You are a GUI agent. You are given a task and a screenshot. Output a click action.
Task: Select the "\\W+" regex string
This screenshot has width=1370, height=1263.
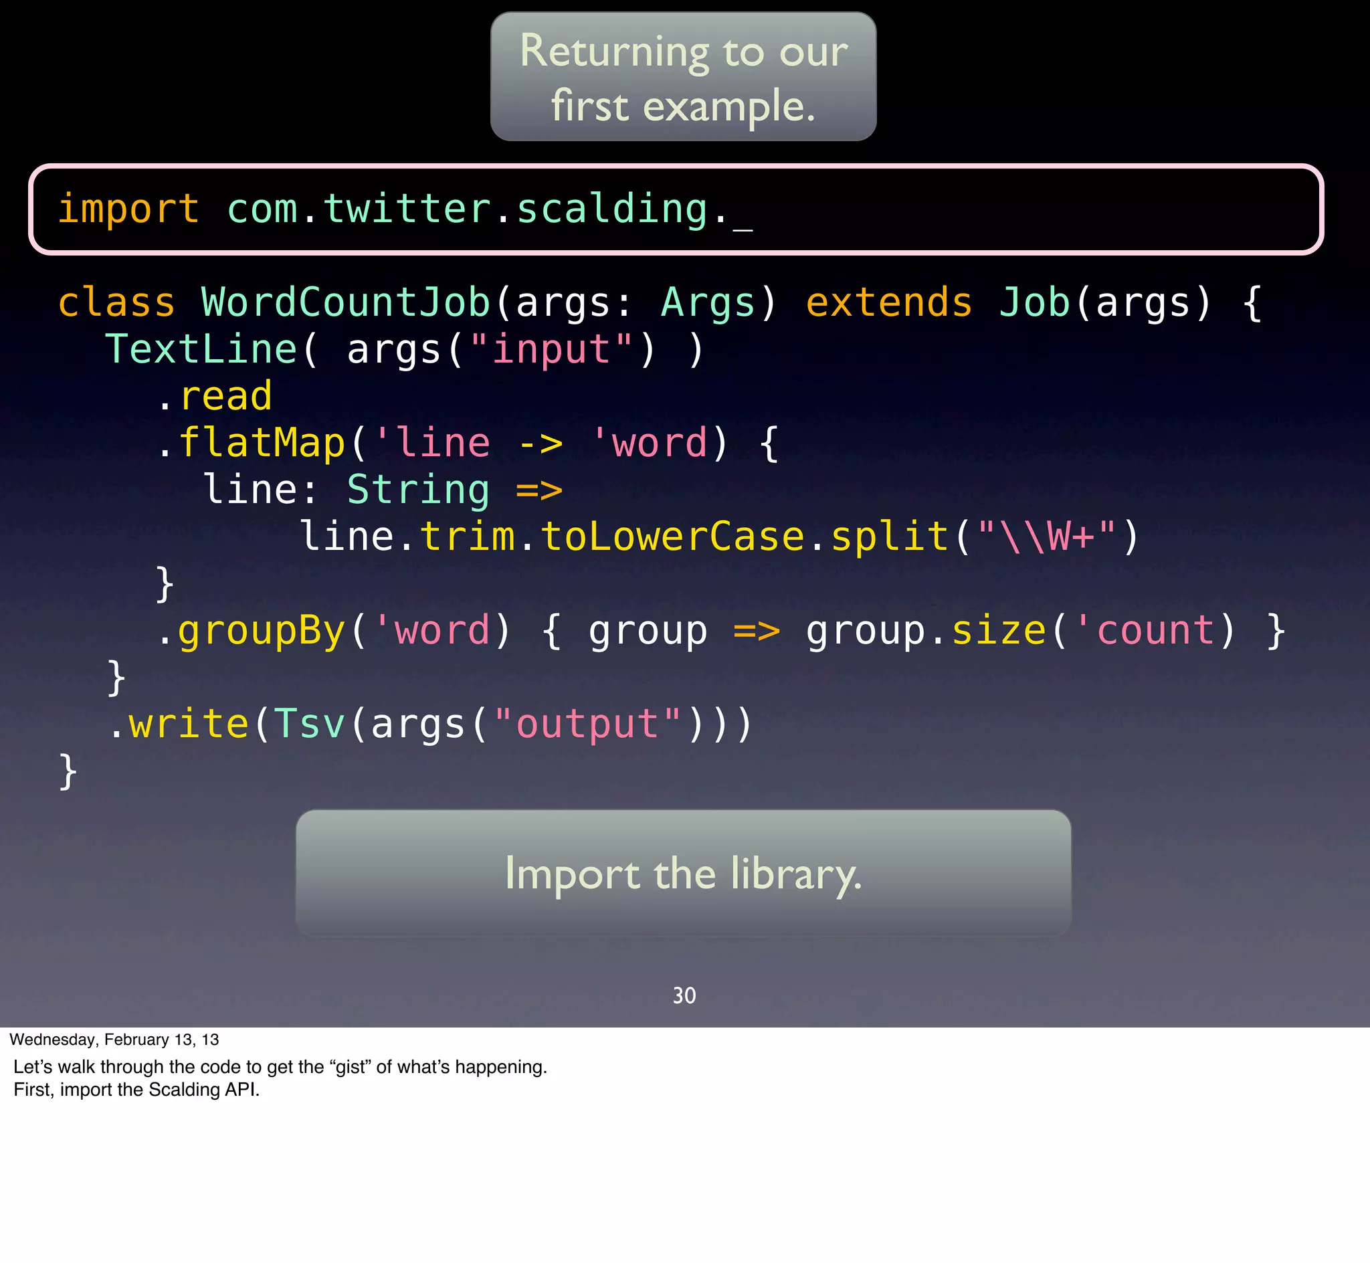click(x=1047, y=537)
